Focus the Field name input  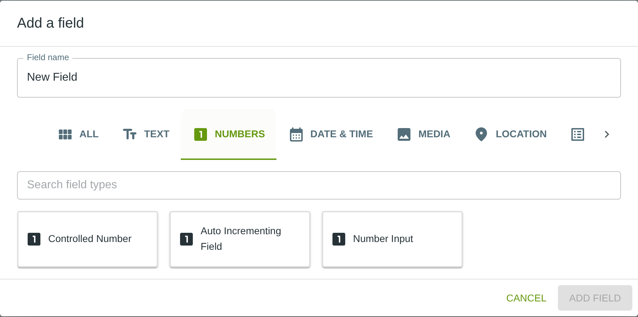coord(319,77)
